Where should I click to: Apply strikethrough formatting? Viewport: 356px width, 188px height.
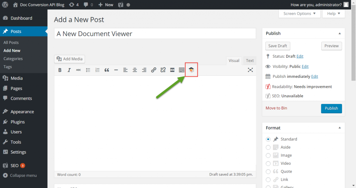pos(78,70)
